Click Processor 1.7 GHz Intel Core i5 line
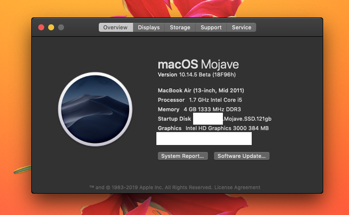The height and width of the screenshot is (215, 349). coord(200,100)
